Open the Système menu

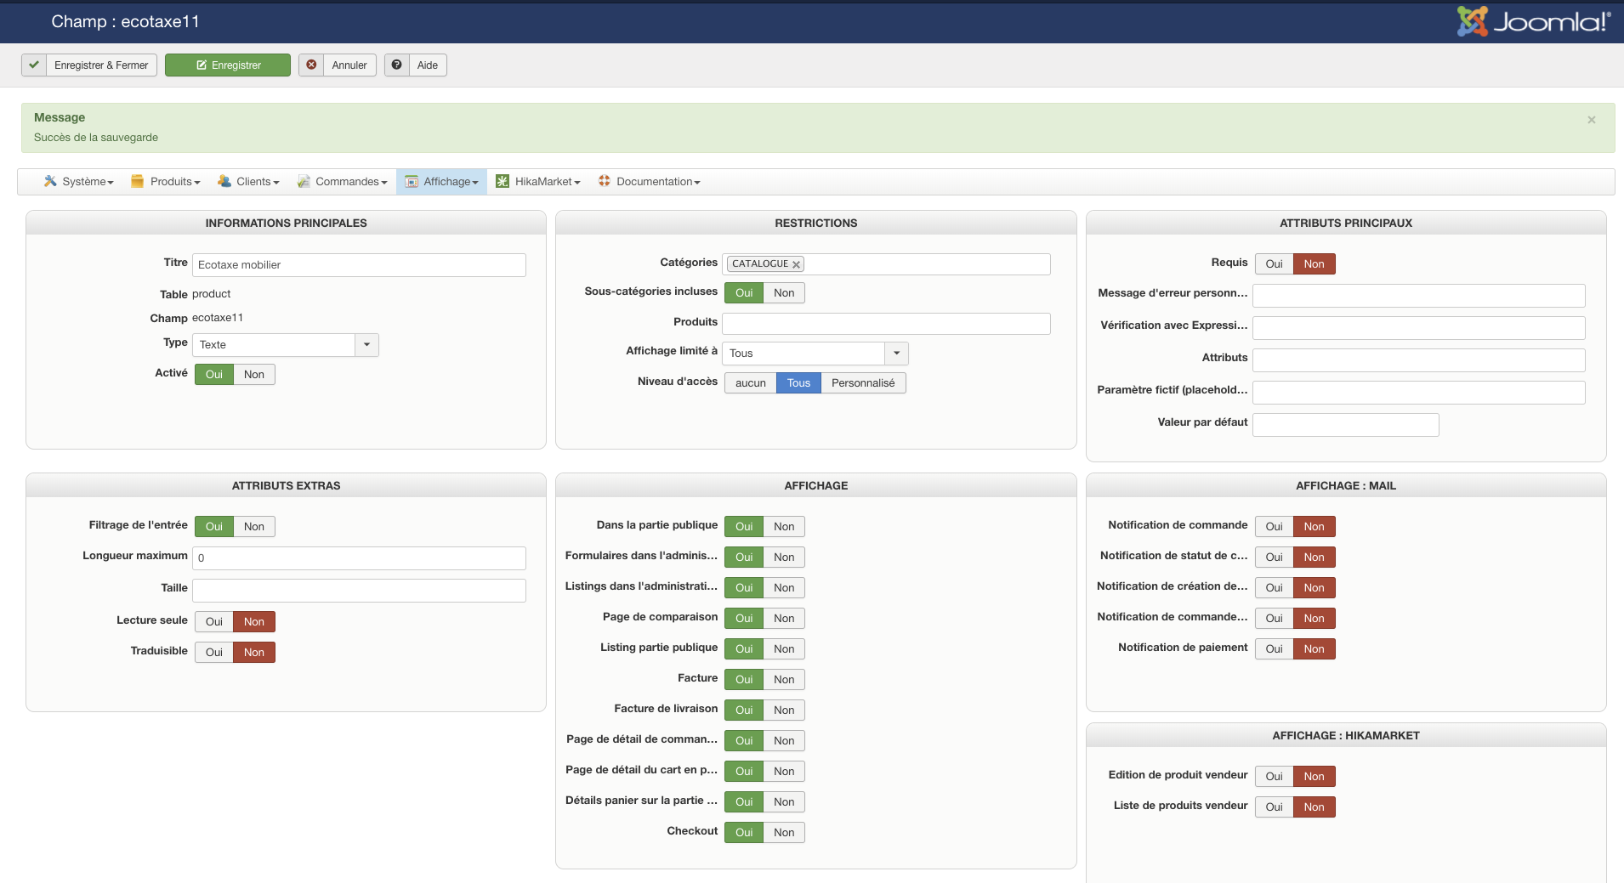click(79, 181)
